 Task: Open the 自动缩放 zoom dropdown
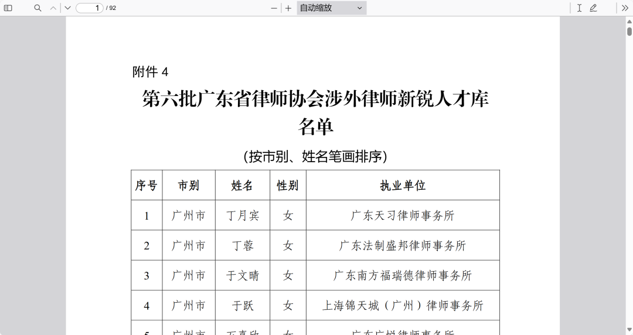[331, 8]
